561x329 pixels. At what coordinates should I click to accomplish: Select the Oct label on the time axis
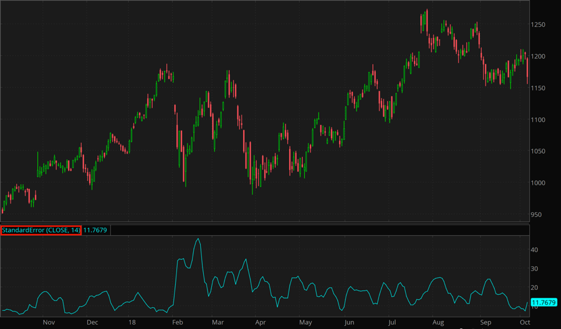(x=524, y=323)
